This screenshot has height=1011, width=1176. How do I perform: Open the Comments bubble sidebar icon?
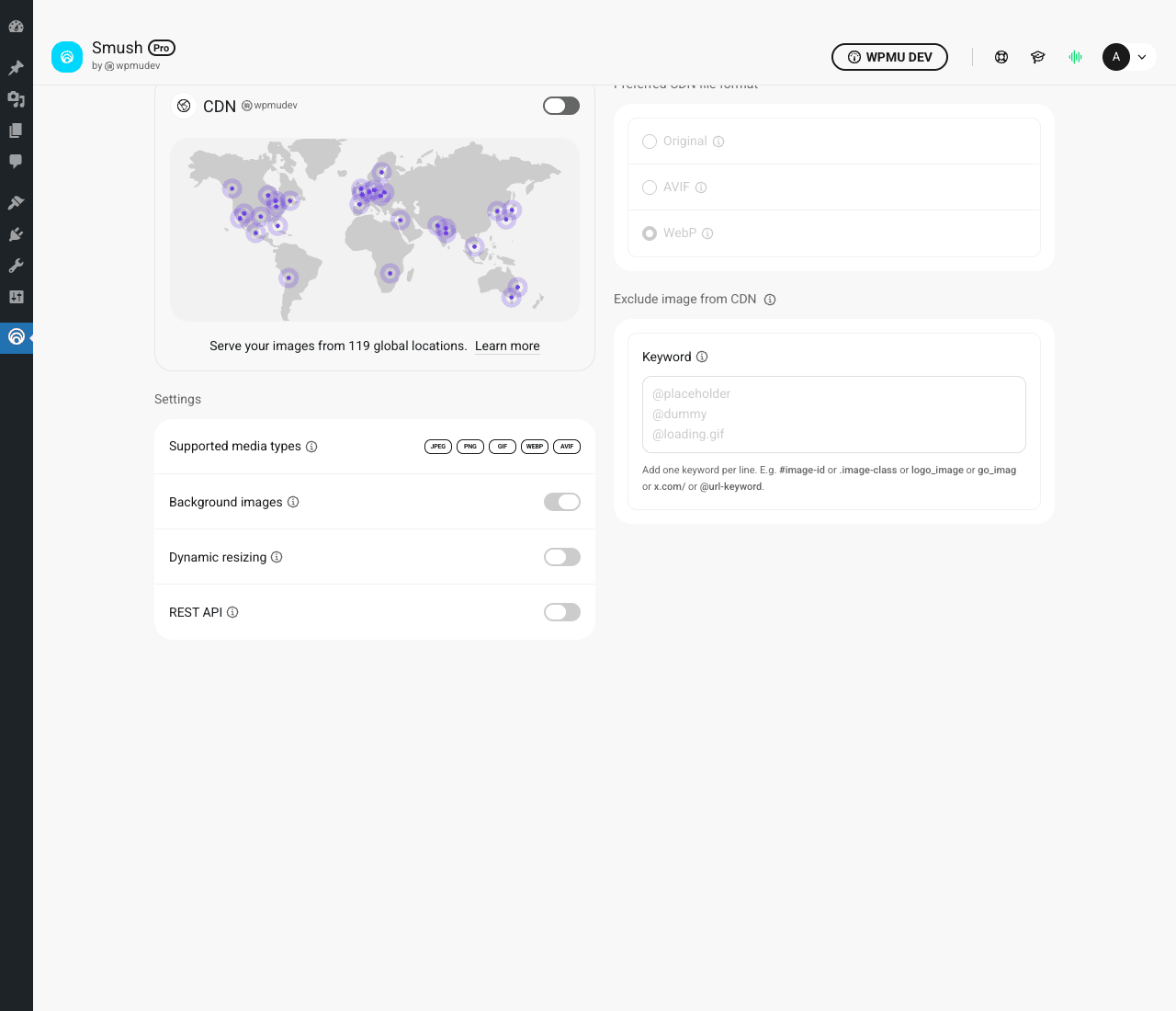pos(16,162)
